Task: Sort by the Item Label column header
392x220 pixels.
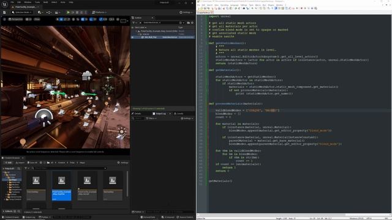Action: (141, 28)
